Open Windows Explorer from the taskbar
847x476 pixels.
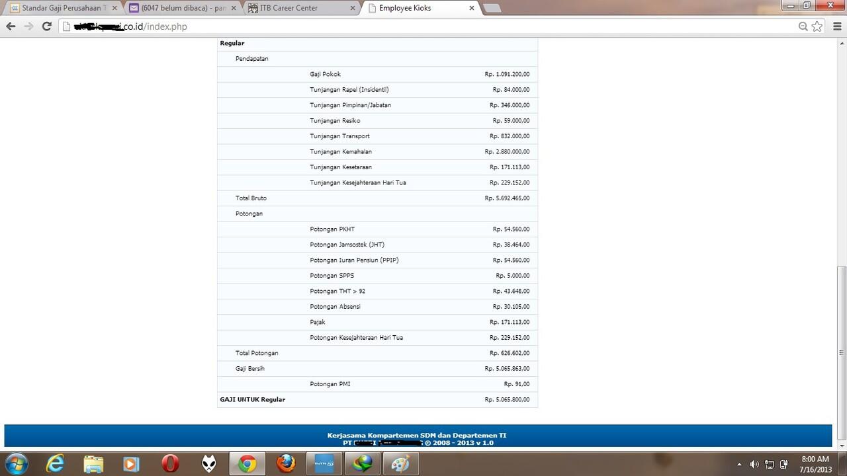coord(93,463)
